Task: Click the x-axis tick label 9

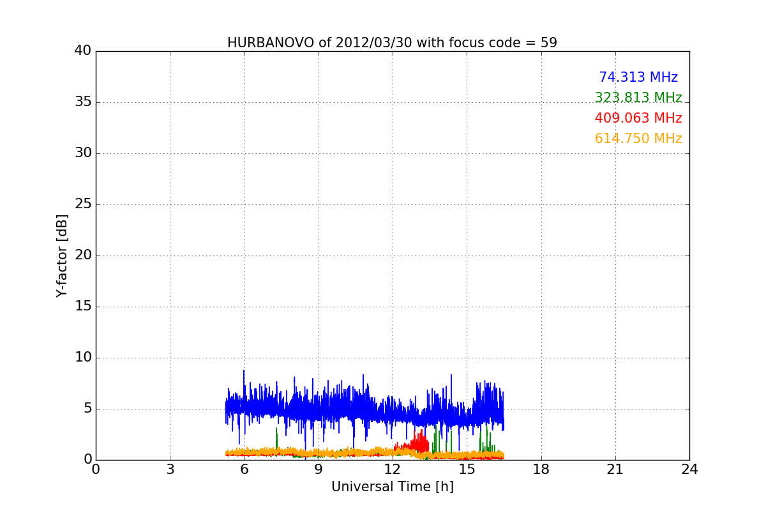Action: coord(319,469)
